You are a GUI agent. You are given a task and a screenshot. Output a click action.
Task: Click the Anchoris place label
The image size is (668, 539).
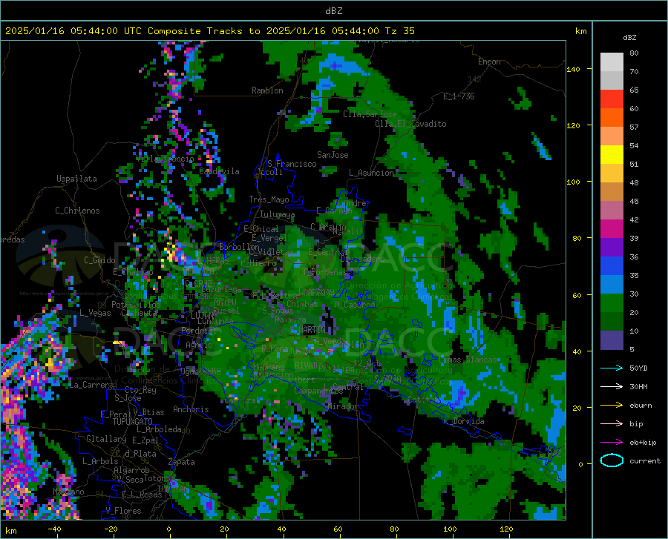tap(191, 410)
